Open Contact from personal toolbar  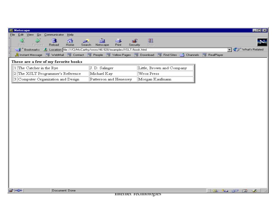coord(76,55)
